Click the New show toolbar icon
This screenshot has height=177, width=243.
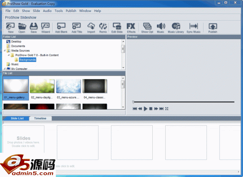point(11,28)
